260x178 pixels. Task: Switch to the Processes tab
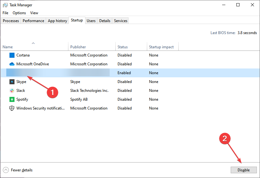(x=11, y=21)
